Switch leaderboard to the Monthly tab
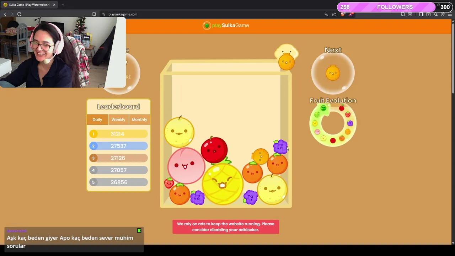 (x=139, y=119)
